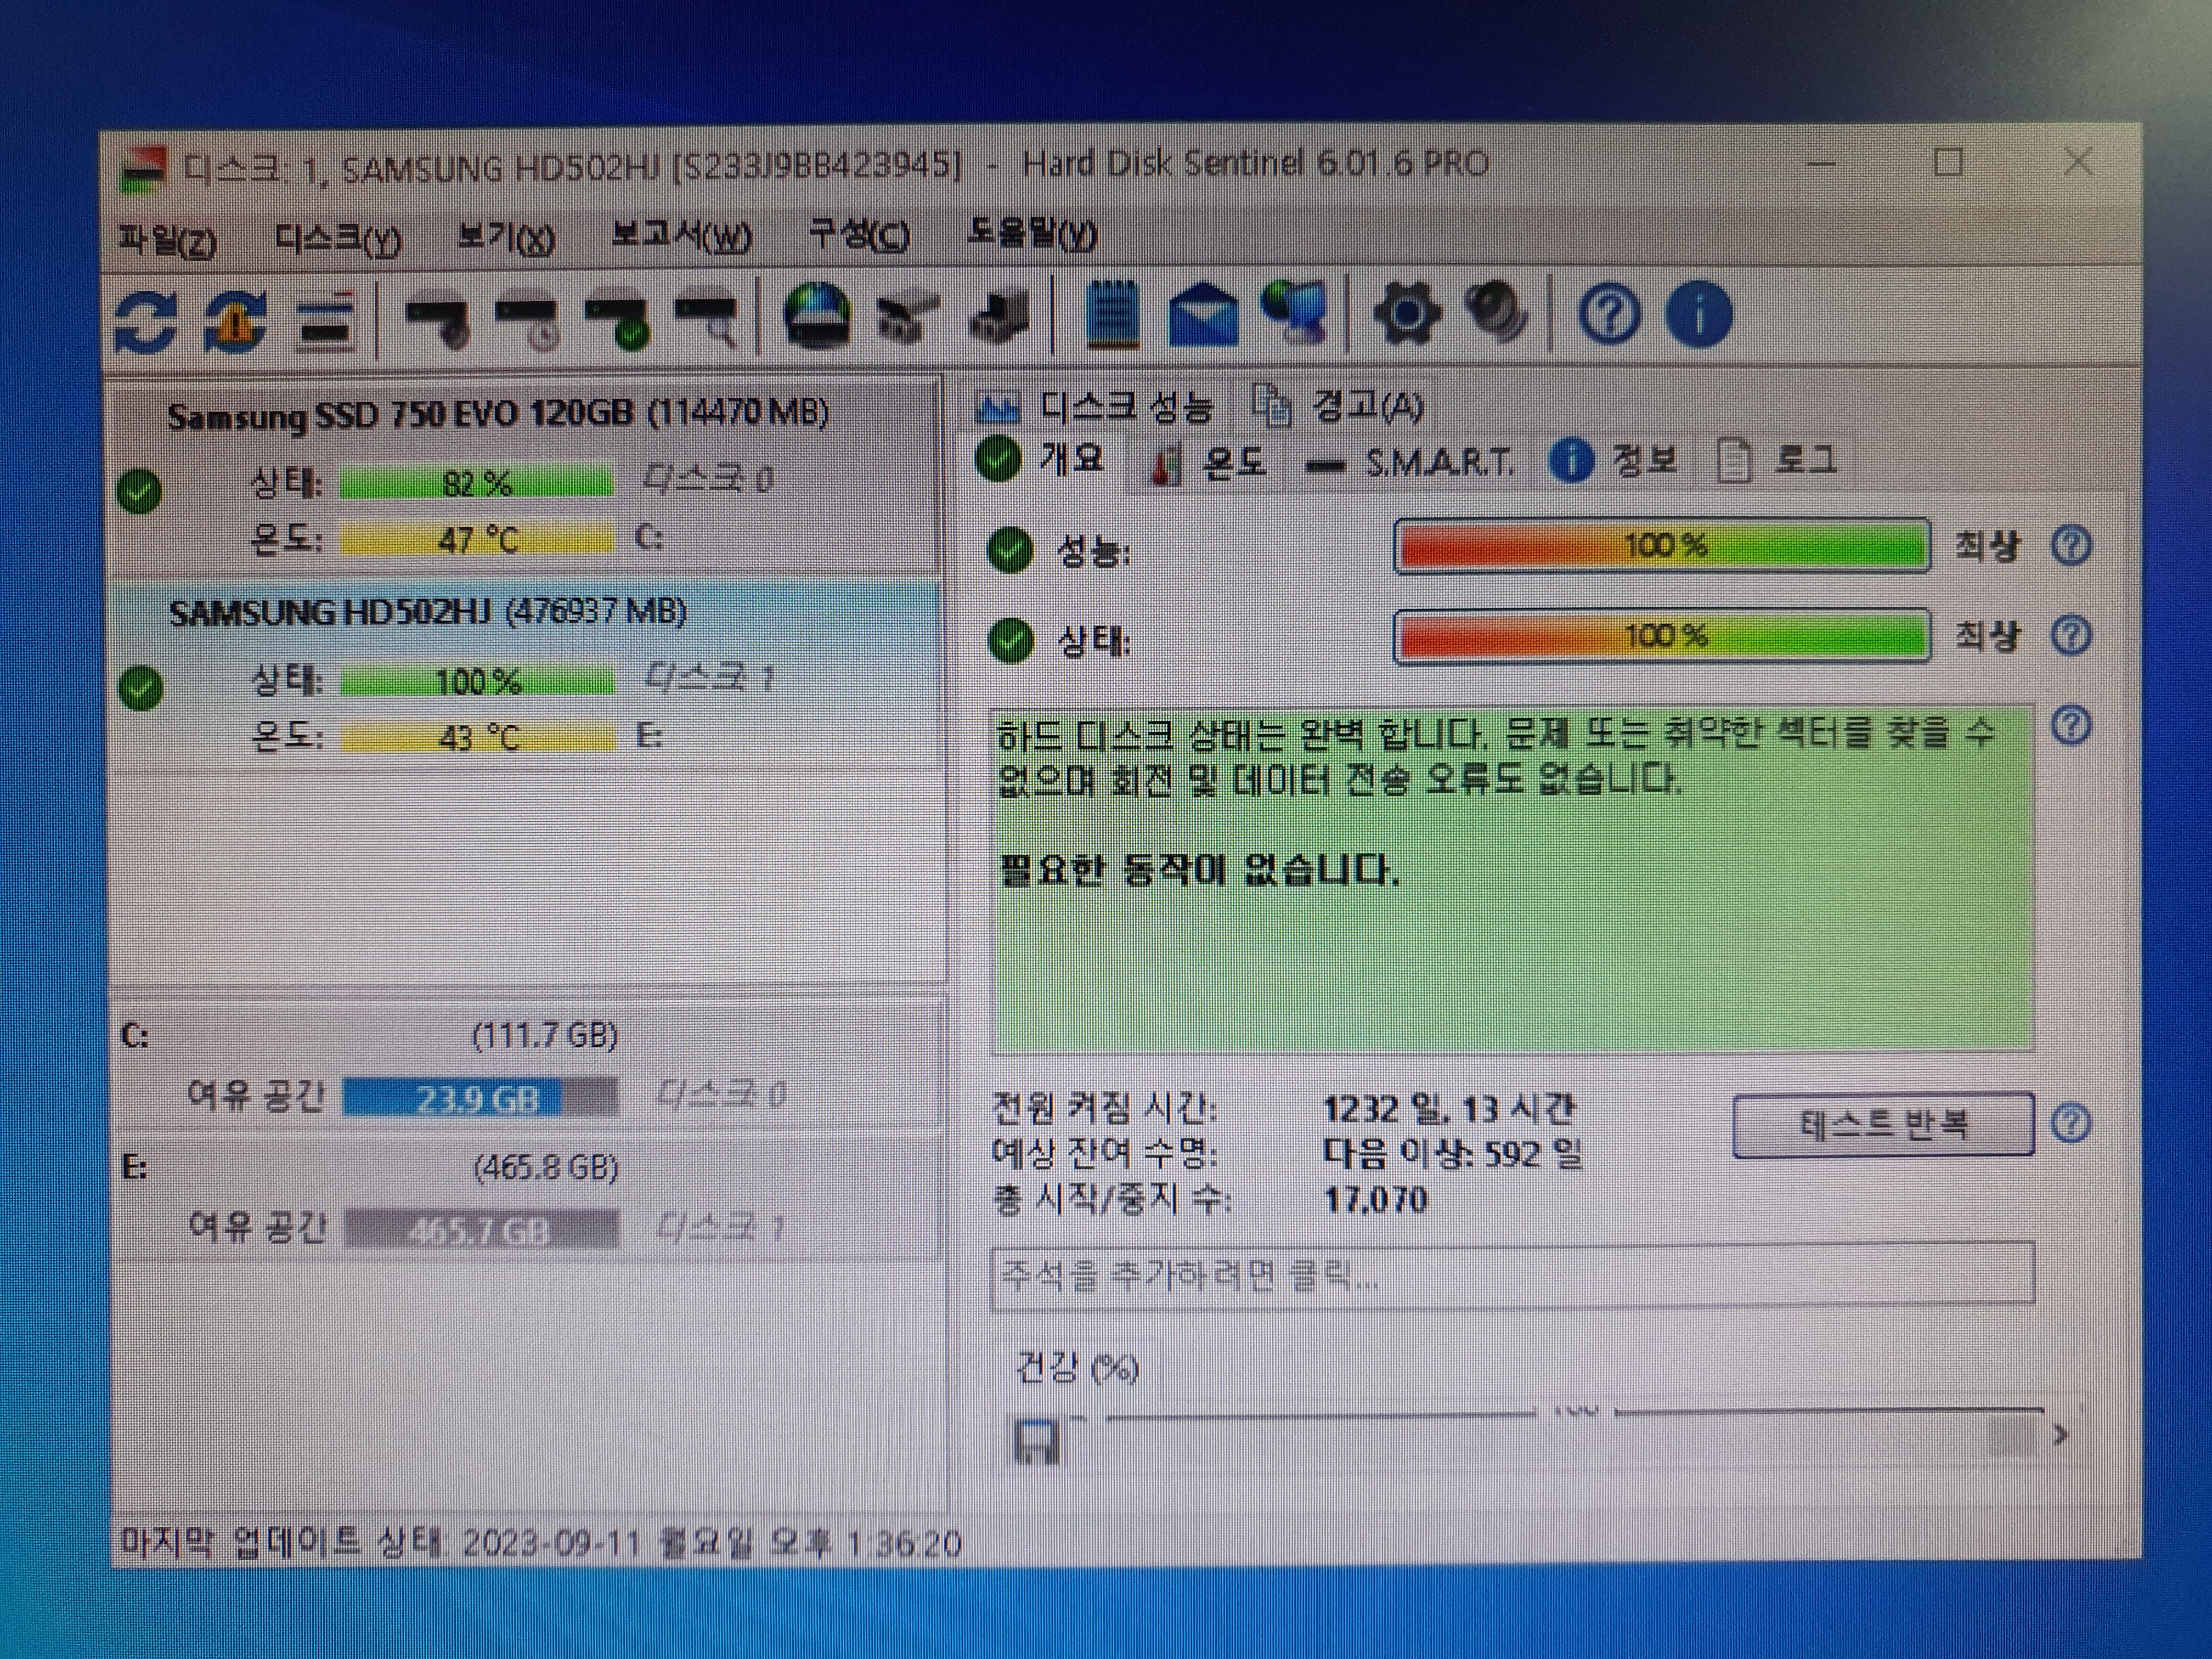Click the striped disk list toolbar icon
Screen dimensions: 2212x1659
pos(325,322)
